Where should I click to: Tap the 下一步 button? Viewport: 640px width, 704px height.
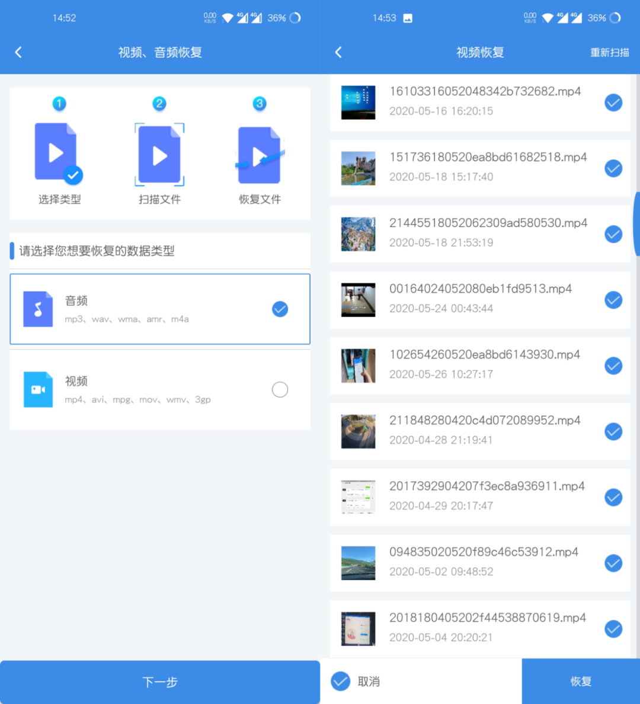pos(160,682)
